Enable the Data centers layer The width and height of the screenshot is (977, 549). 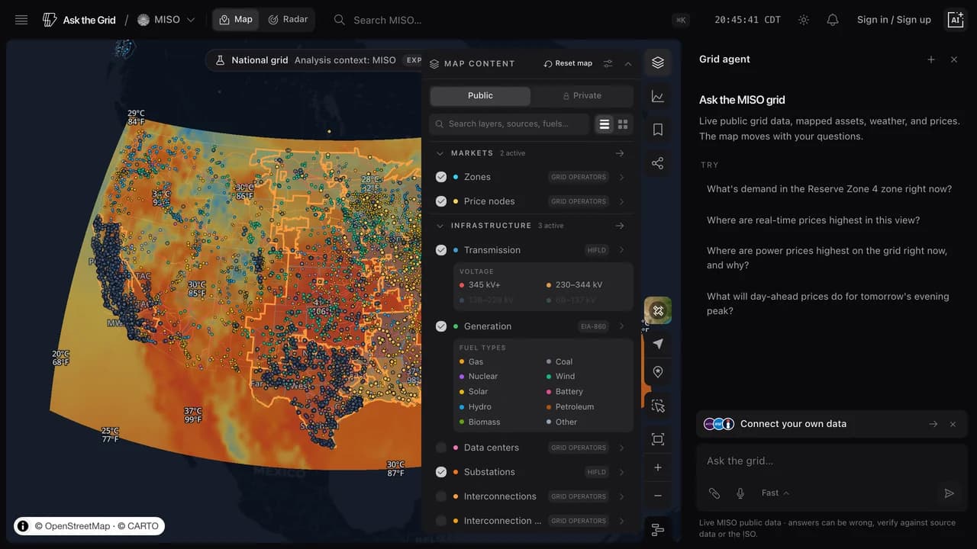coord(441,448)
